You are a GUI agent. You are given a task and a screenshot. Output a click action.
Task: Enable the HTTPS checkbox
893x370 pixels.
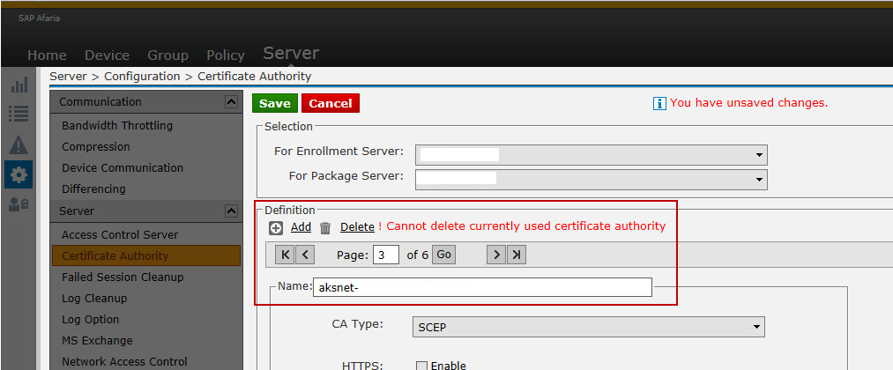tap(421, 366)
